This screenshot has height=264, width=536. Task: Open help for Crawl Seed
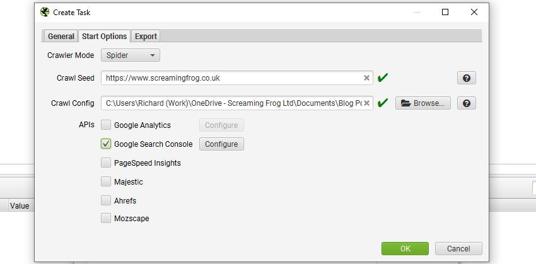466,78
